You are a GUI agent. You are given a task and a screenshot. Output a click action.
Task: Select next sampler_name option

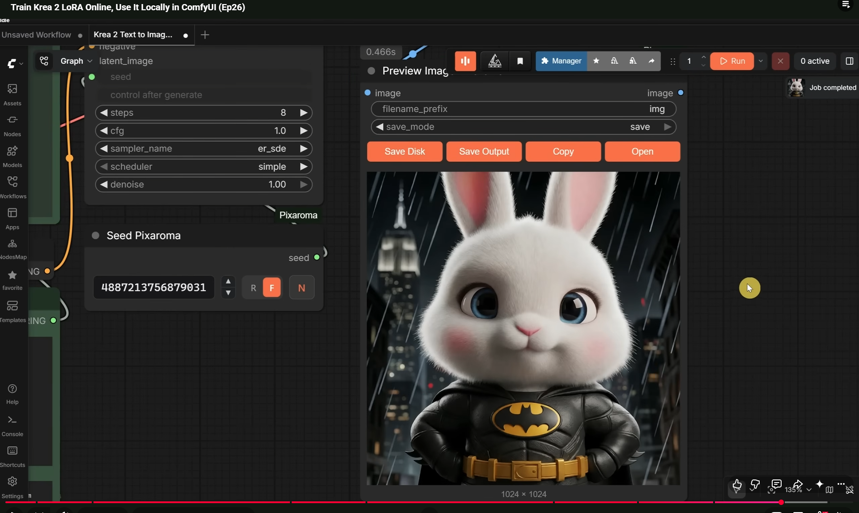click(x=304, y=148)
